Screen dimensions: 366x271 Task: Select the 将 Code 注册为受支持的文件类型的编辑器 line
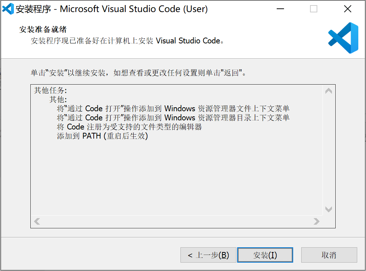(x=129, y=127)
